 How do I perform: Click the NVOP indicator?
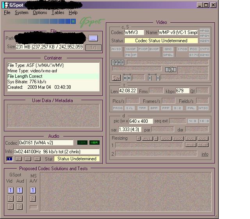131,49
